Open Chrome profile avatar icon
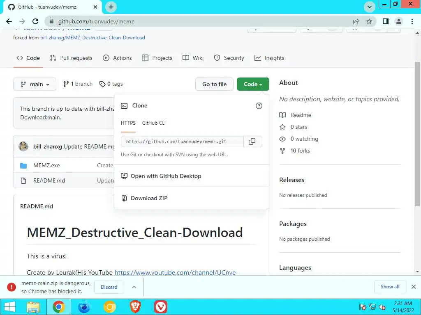The height and width of the screenshot is (315, 421). tap(399, 21)
